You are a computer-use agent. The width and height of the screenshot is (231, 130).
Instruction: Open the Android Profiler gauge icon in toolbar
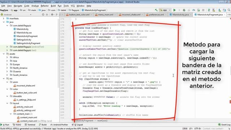[x=193, y=10]
